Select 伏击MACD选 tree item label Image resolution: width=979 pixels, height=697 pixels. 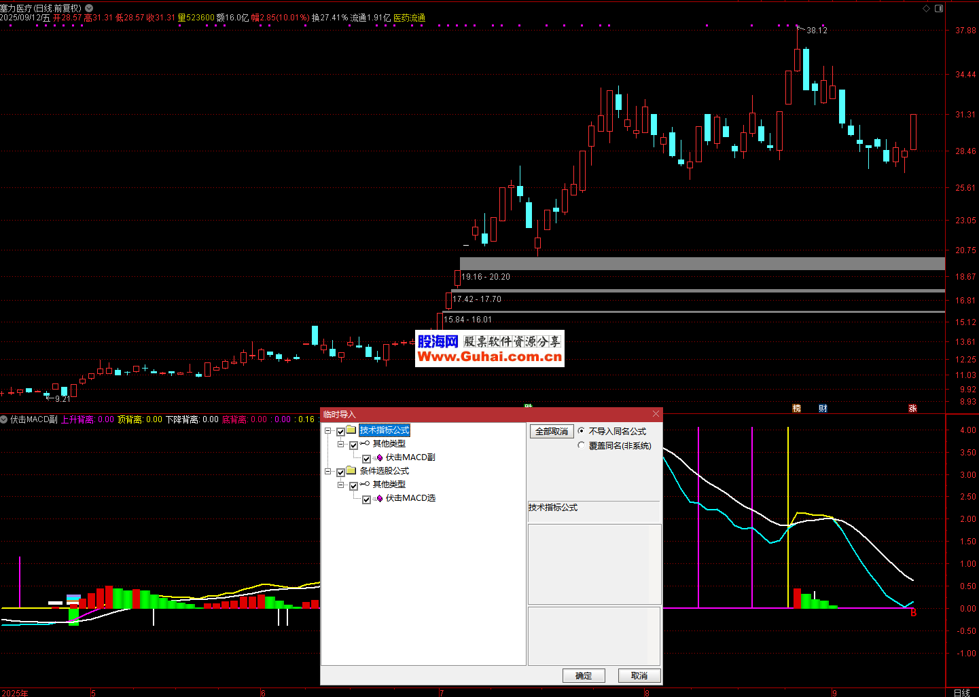[410, 498]
